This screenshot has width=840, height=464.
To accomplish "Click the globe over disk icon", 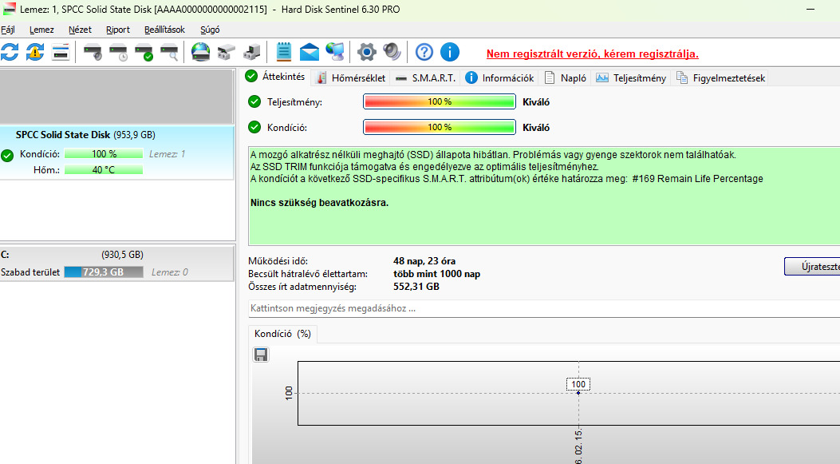I will coord(201,52).
